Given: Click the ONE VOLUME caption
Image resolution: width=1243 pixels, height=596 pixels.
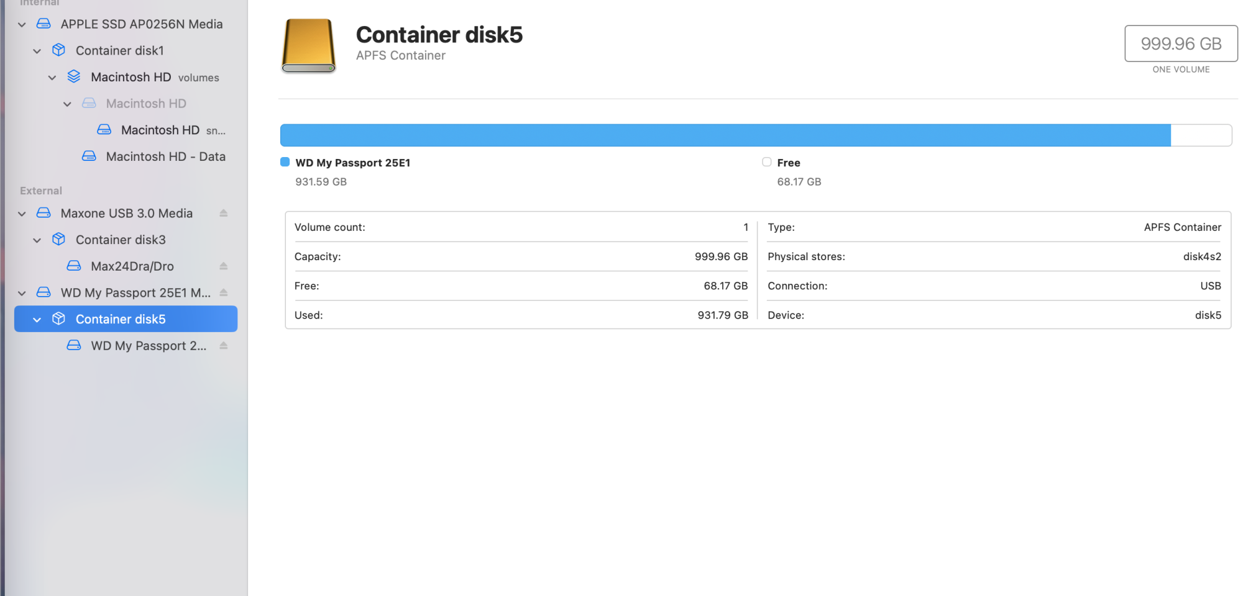Looking at the screenshot, I should click(x=1181, y=70).
